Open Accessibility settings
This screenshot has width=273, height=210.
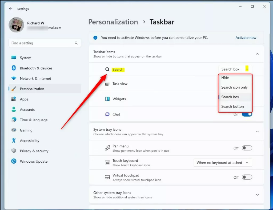click(x=29, y=141)
